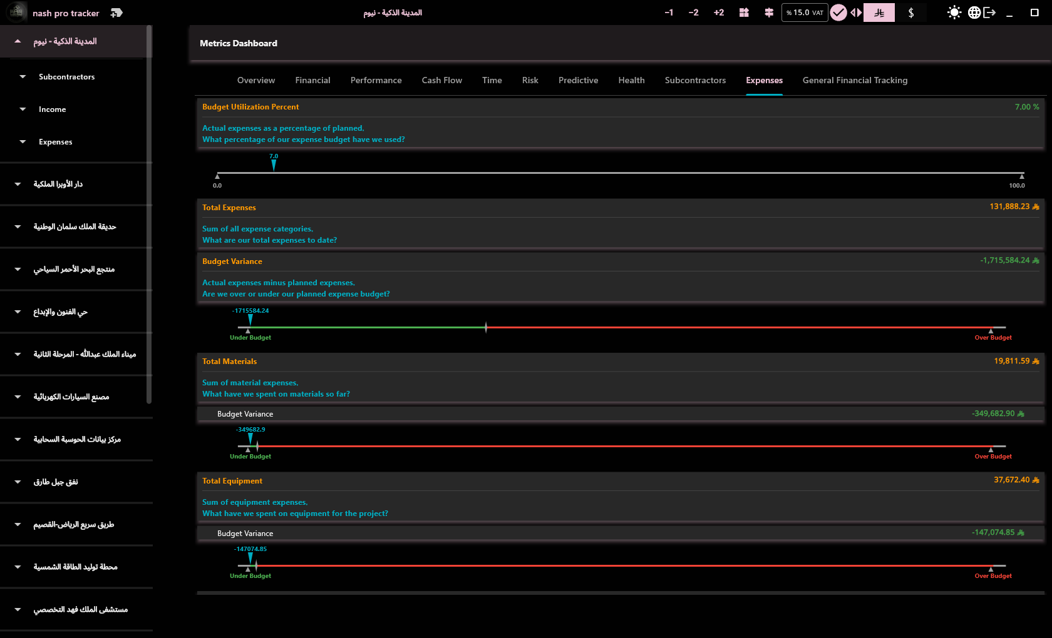Click the center-align icon in top bar
1052x638 pixels.
point(769,13)
